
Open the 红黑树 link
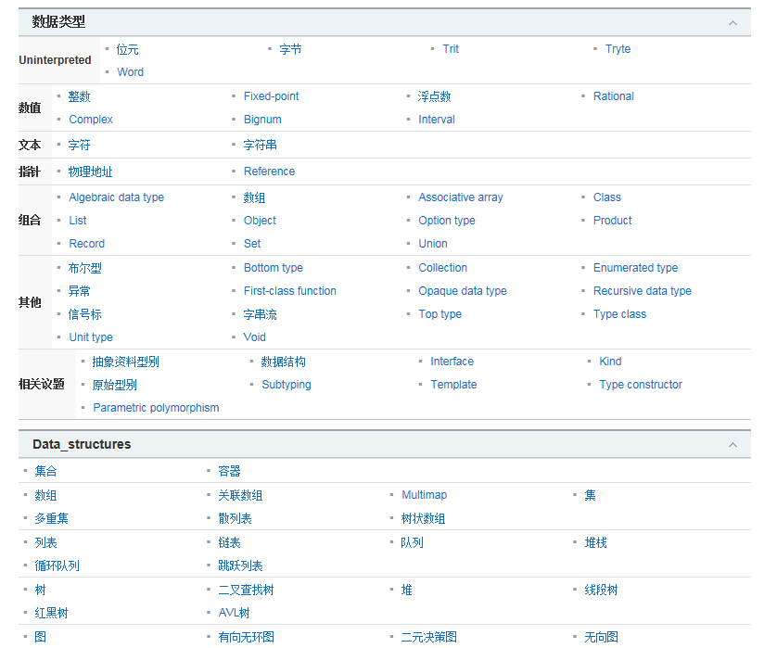tap(52, 614)
